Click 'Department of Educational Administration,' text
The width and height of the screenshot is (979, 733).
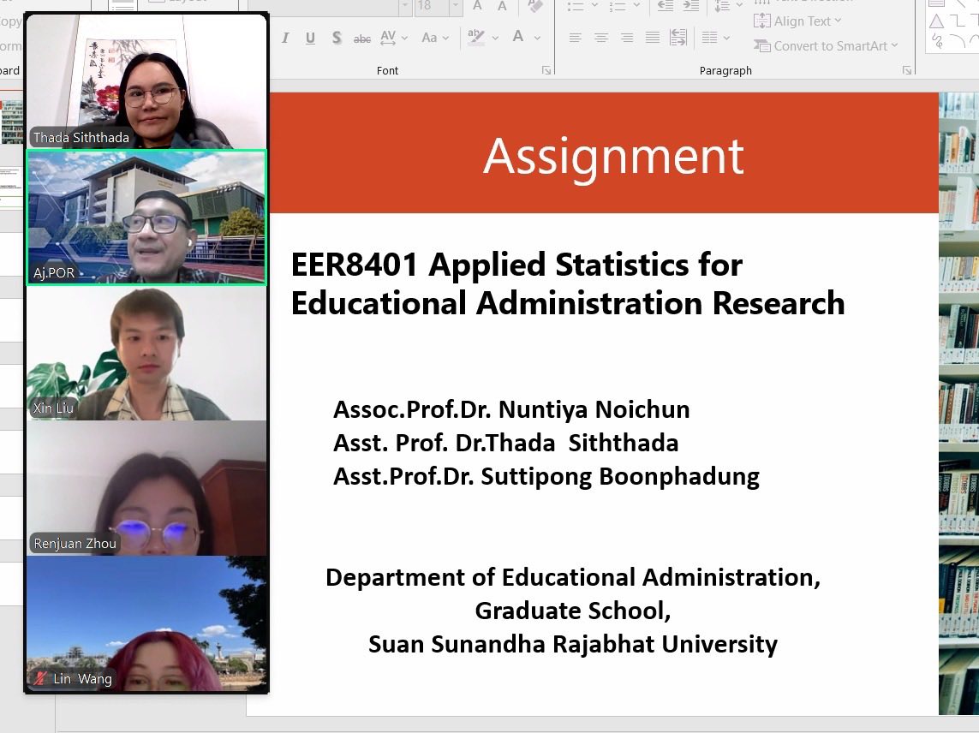click(x=572, y=578)
